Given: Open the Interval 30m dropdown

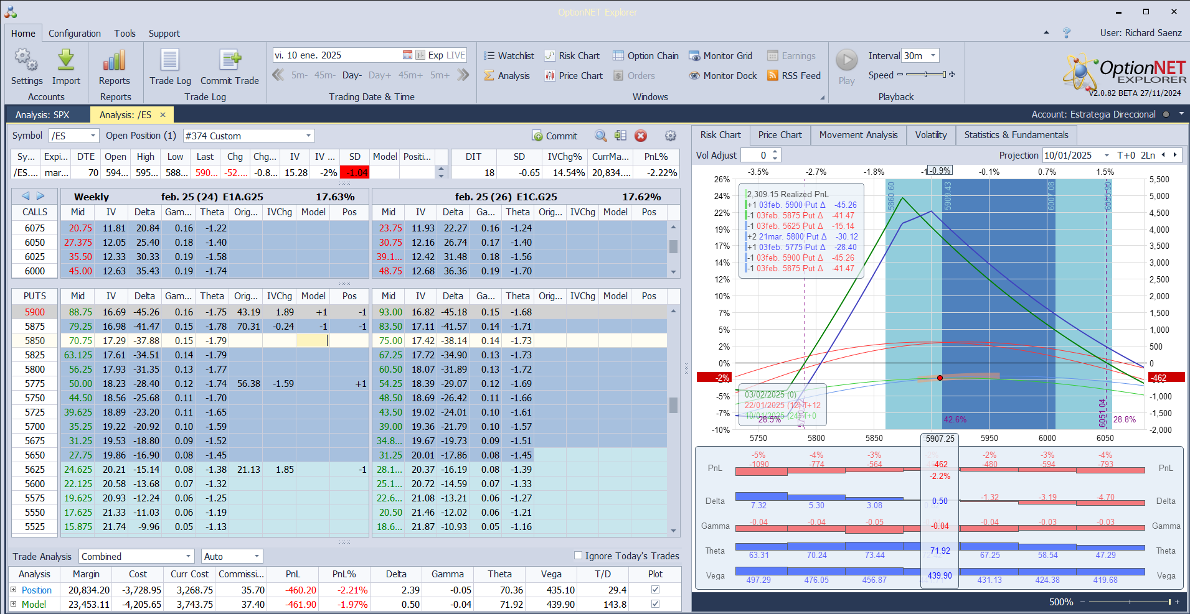Looking at the screenshot, I should 933,56.
